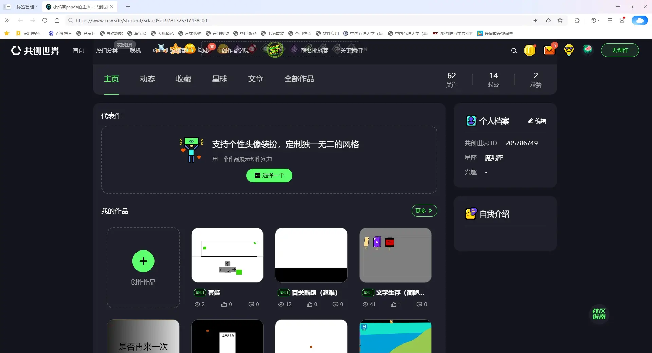This screenshot has height=353, width=652.
Task: Open the watermelon profile avatar
Action: pos(588,50)
